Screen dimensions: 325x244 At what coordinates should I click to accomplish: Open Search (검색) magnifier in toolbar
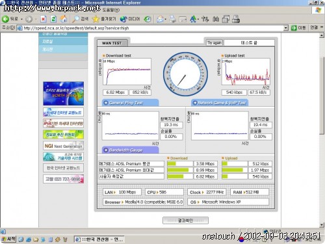[80, 19]
